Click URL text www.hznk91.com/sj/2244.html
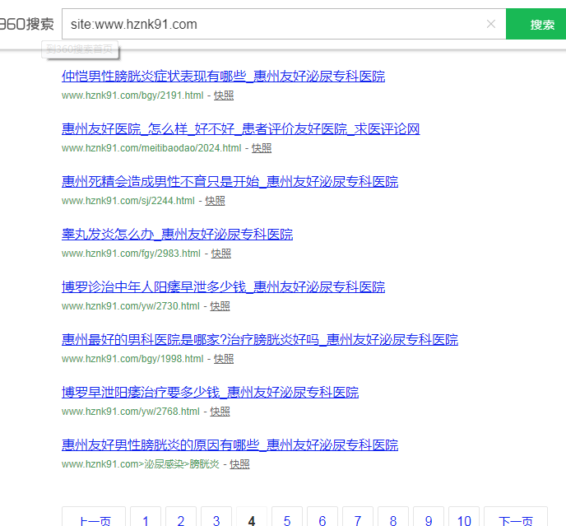This screenshot has height=526, width=566. (128, 201)
